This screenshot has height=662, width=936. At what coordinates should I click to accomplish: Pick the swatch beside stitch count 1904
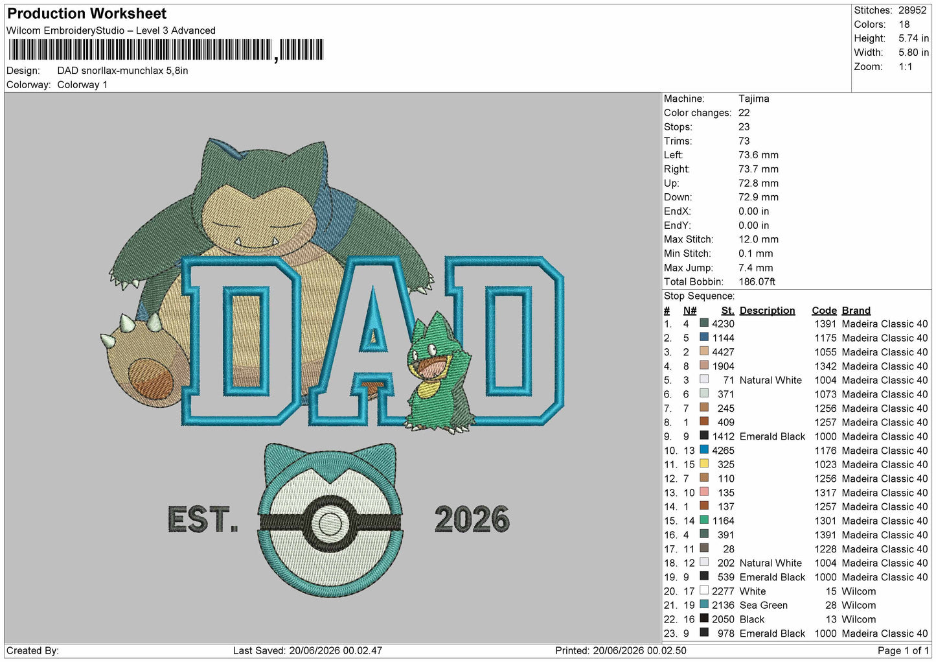(704, 365)
